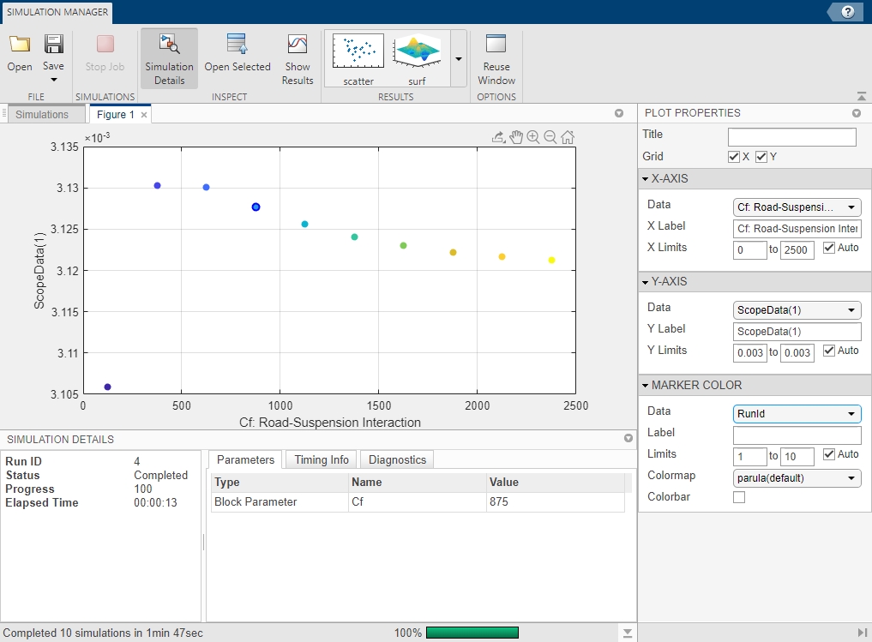The image size is (872, 642).
Task: Click the Title input field
Action: (x=791, y=137)
